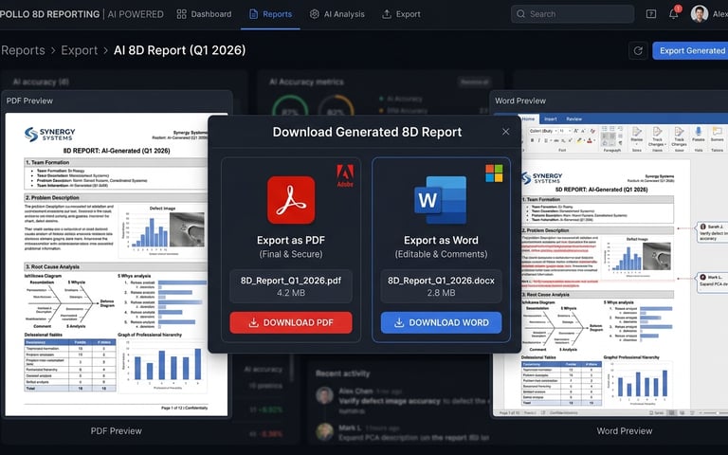The width and height of the screenshot is (728, 455).
Task: Open Mark L. recent activity entry
Action: [402, 432]
